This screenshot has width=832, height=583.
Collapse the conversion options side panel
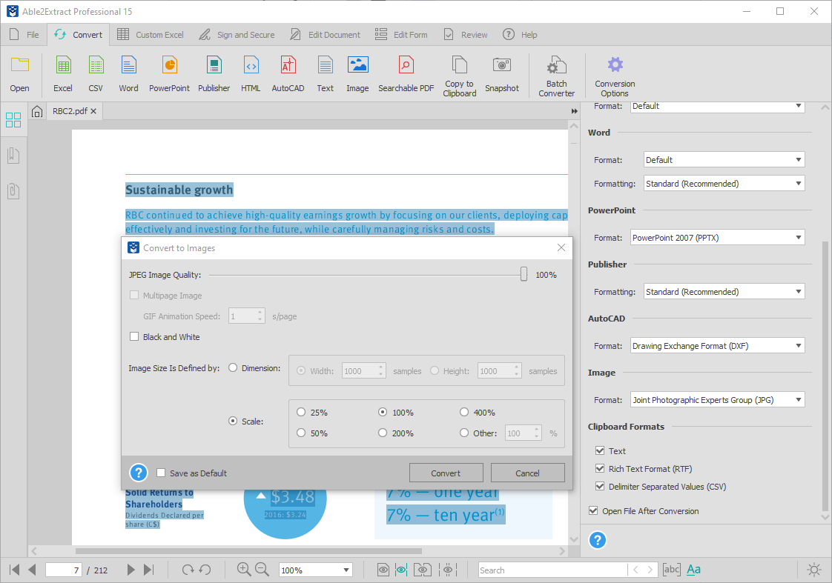(574, 111)
